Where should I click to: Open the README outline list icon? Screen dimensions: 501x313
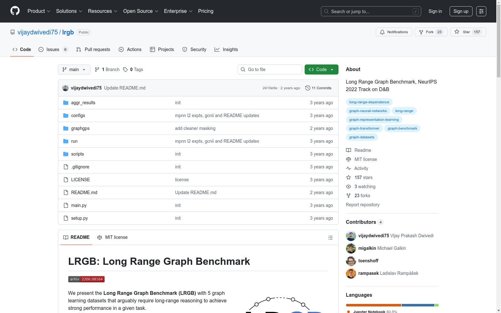pyautogui.click(x=330, y=238)
